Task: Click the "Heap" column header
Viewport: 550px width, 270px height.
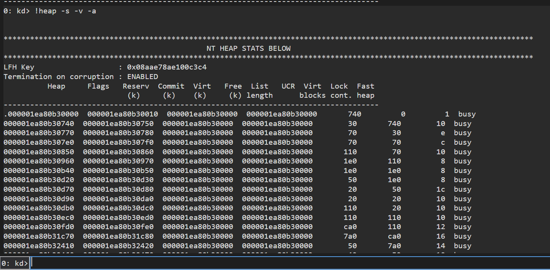Action: point(56,86)
